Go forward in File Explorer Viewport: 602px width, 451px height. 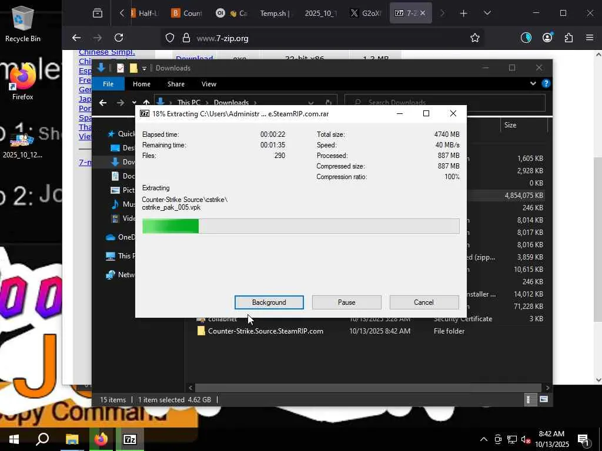(120, 102)
